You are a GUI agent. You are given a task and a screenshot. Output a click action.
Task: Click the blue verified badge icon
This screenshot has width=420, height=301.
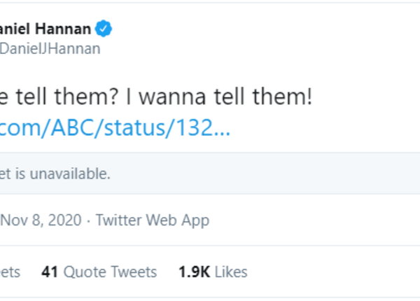104,29
